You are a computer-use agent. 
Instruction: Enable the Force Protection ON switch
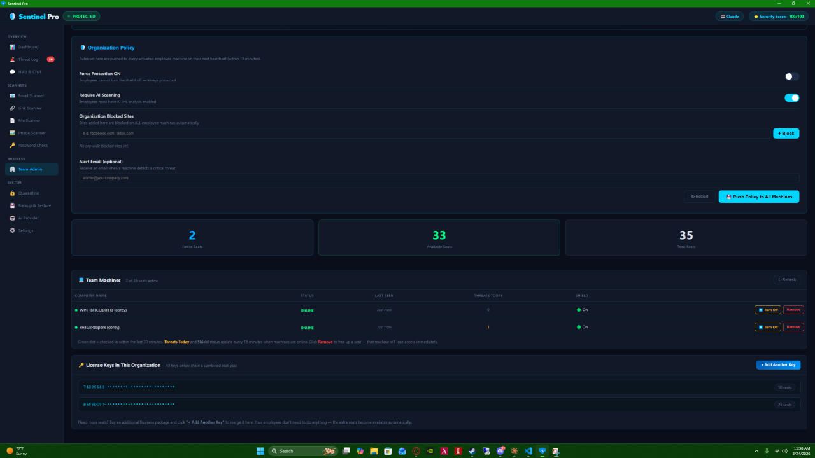tap(791, 76)
